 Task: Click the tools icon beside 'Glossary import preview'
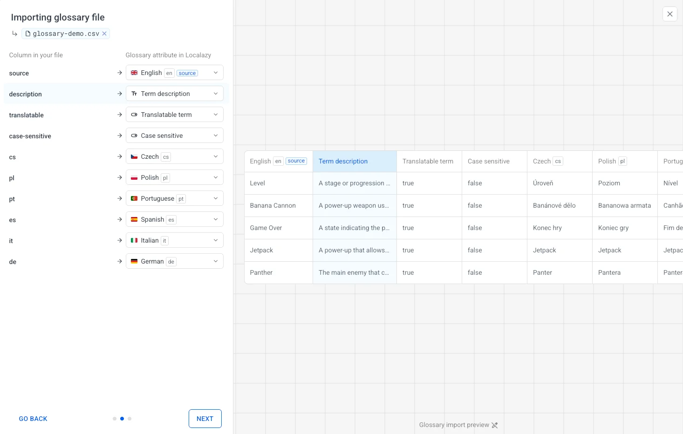pos(495,425)
